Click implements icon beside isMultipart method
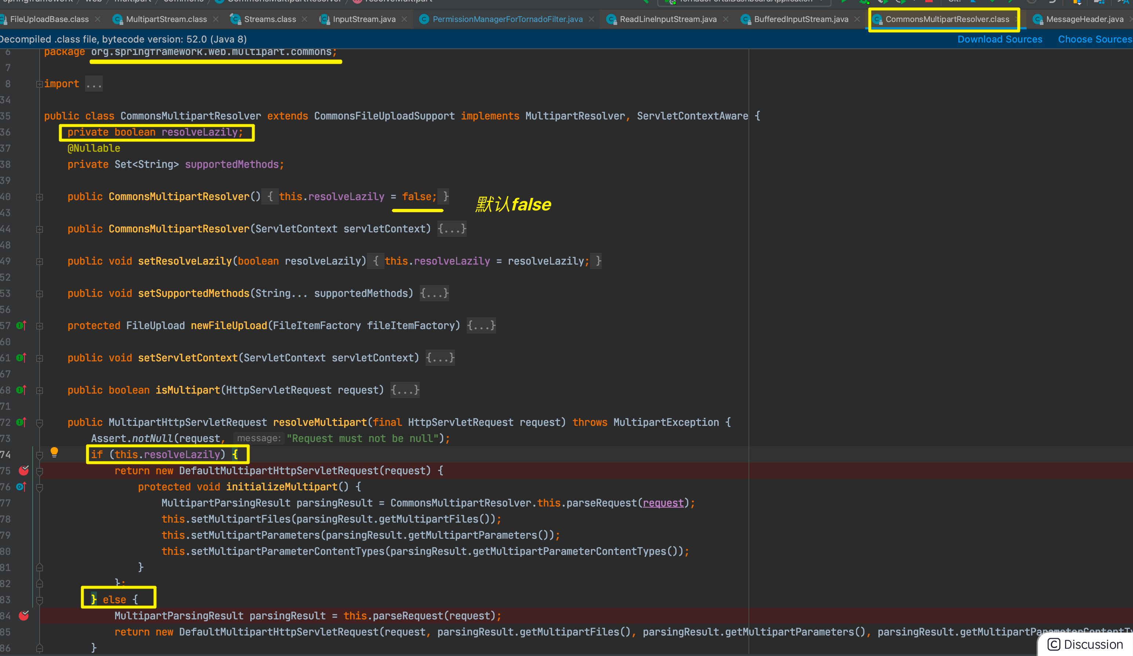The width and height of the screenshot is (1133, 656). point(21,390)
